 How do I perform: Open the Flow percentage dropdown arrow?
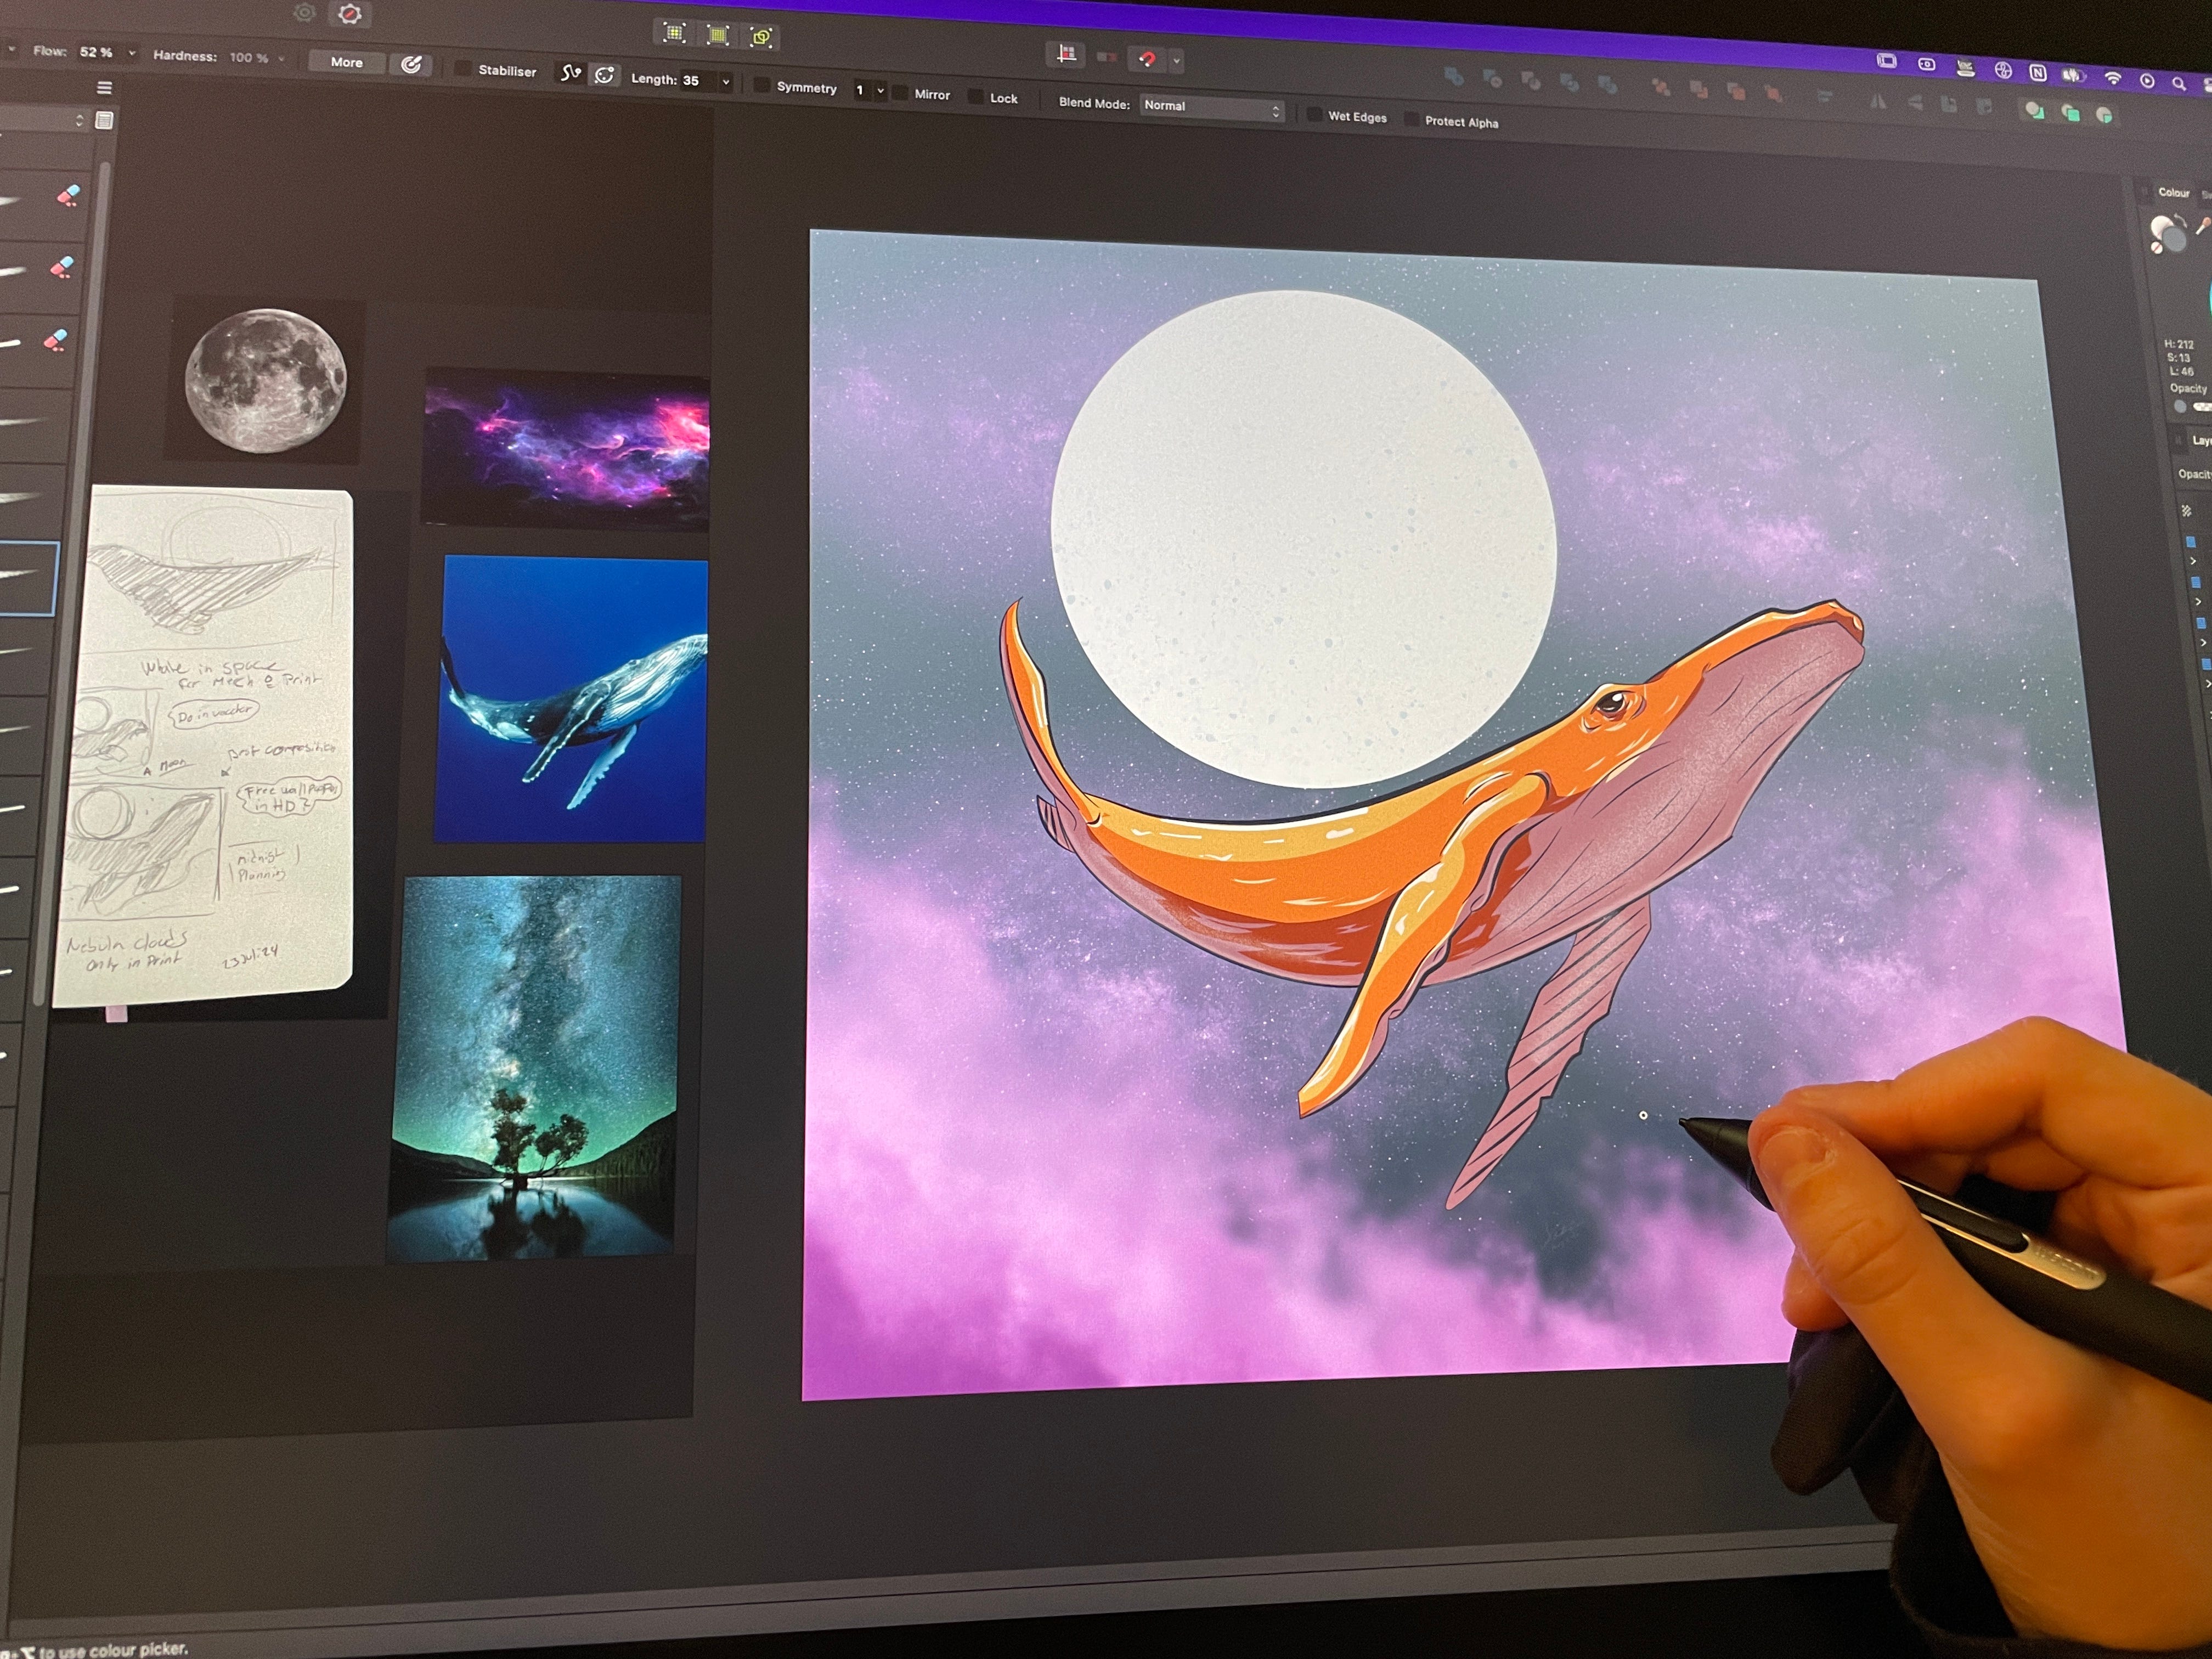pos(132,53)
